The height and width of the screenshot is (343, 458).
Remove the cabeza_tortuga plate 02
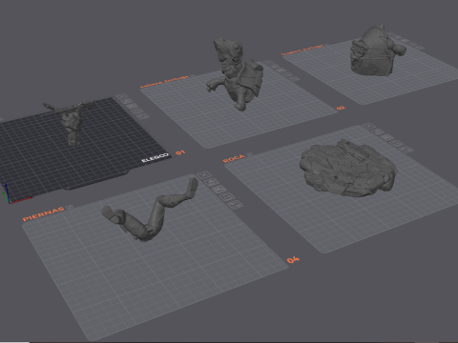coord(269,63)
